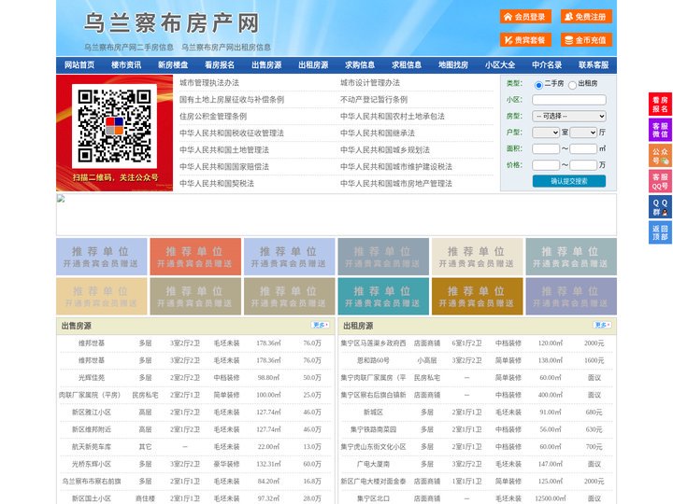Open the 求购信息 navigation item

click(360, 65)
